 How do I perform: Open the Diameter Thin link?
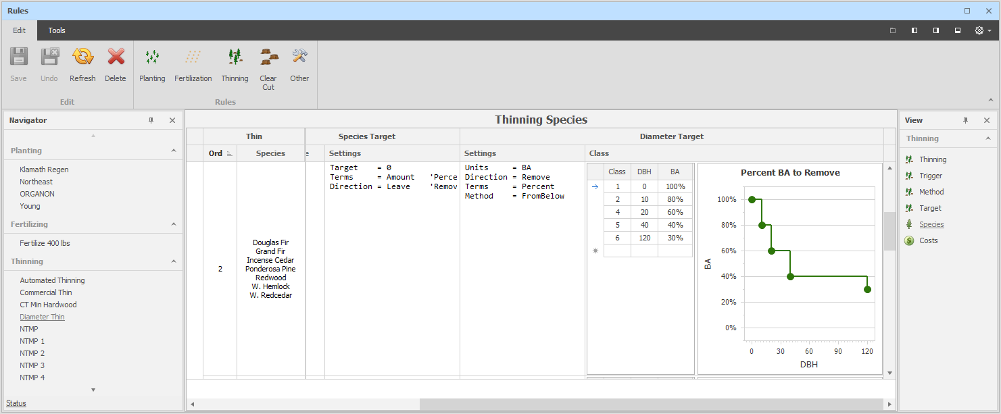click(42, 317)
